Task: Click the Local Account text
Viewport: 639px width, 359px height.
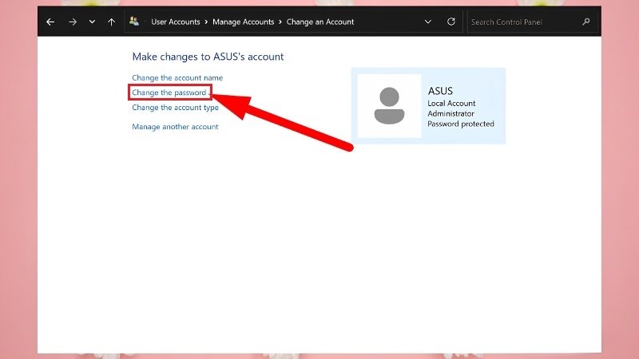Action: click(x=451, y=104)
